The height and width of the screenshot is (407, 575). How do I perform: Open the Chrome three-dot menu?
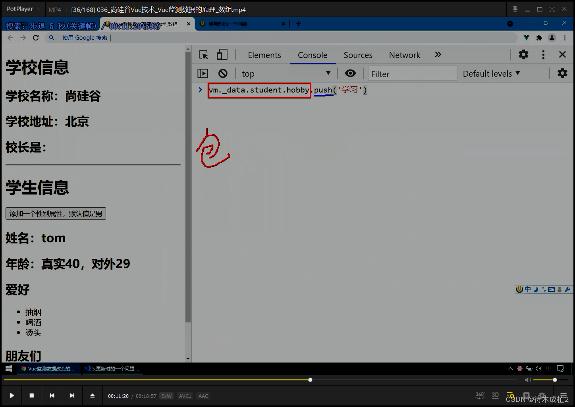click(565, 38)
